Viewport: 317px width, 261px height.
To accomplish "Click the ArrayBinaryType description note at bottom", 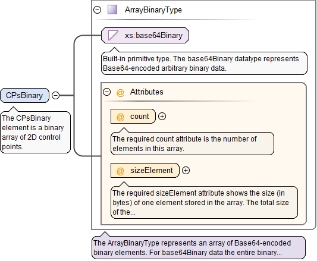I will coord(199,248).
